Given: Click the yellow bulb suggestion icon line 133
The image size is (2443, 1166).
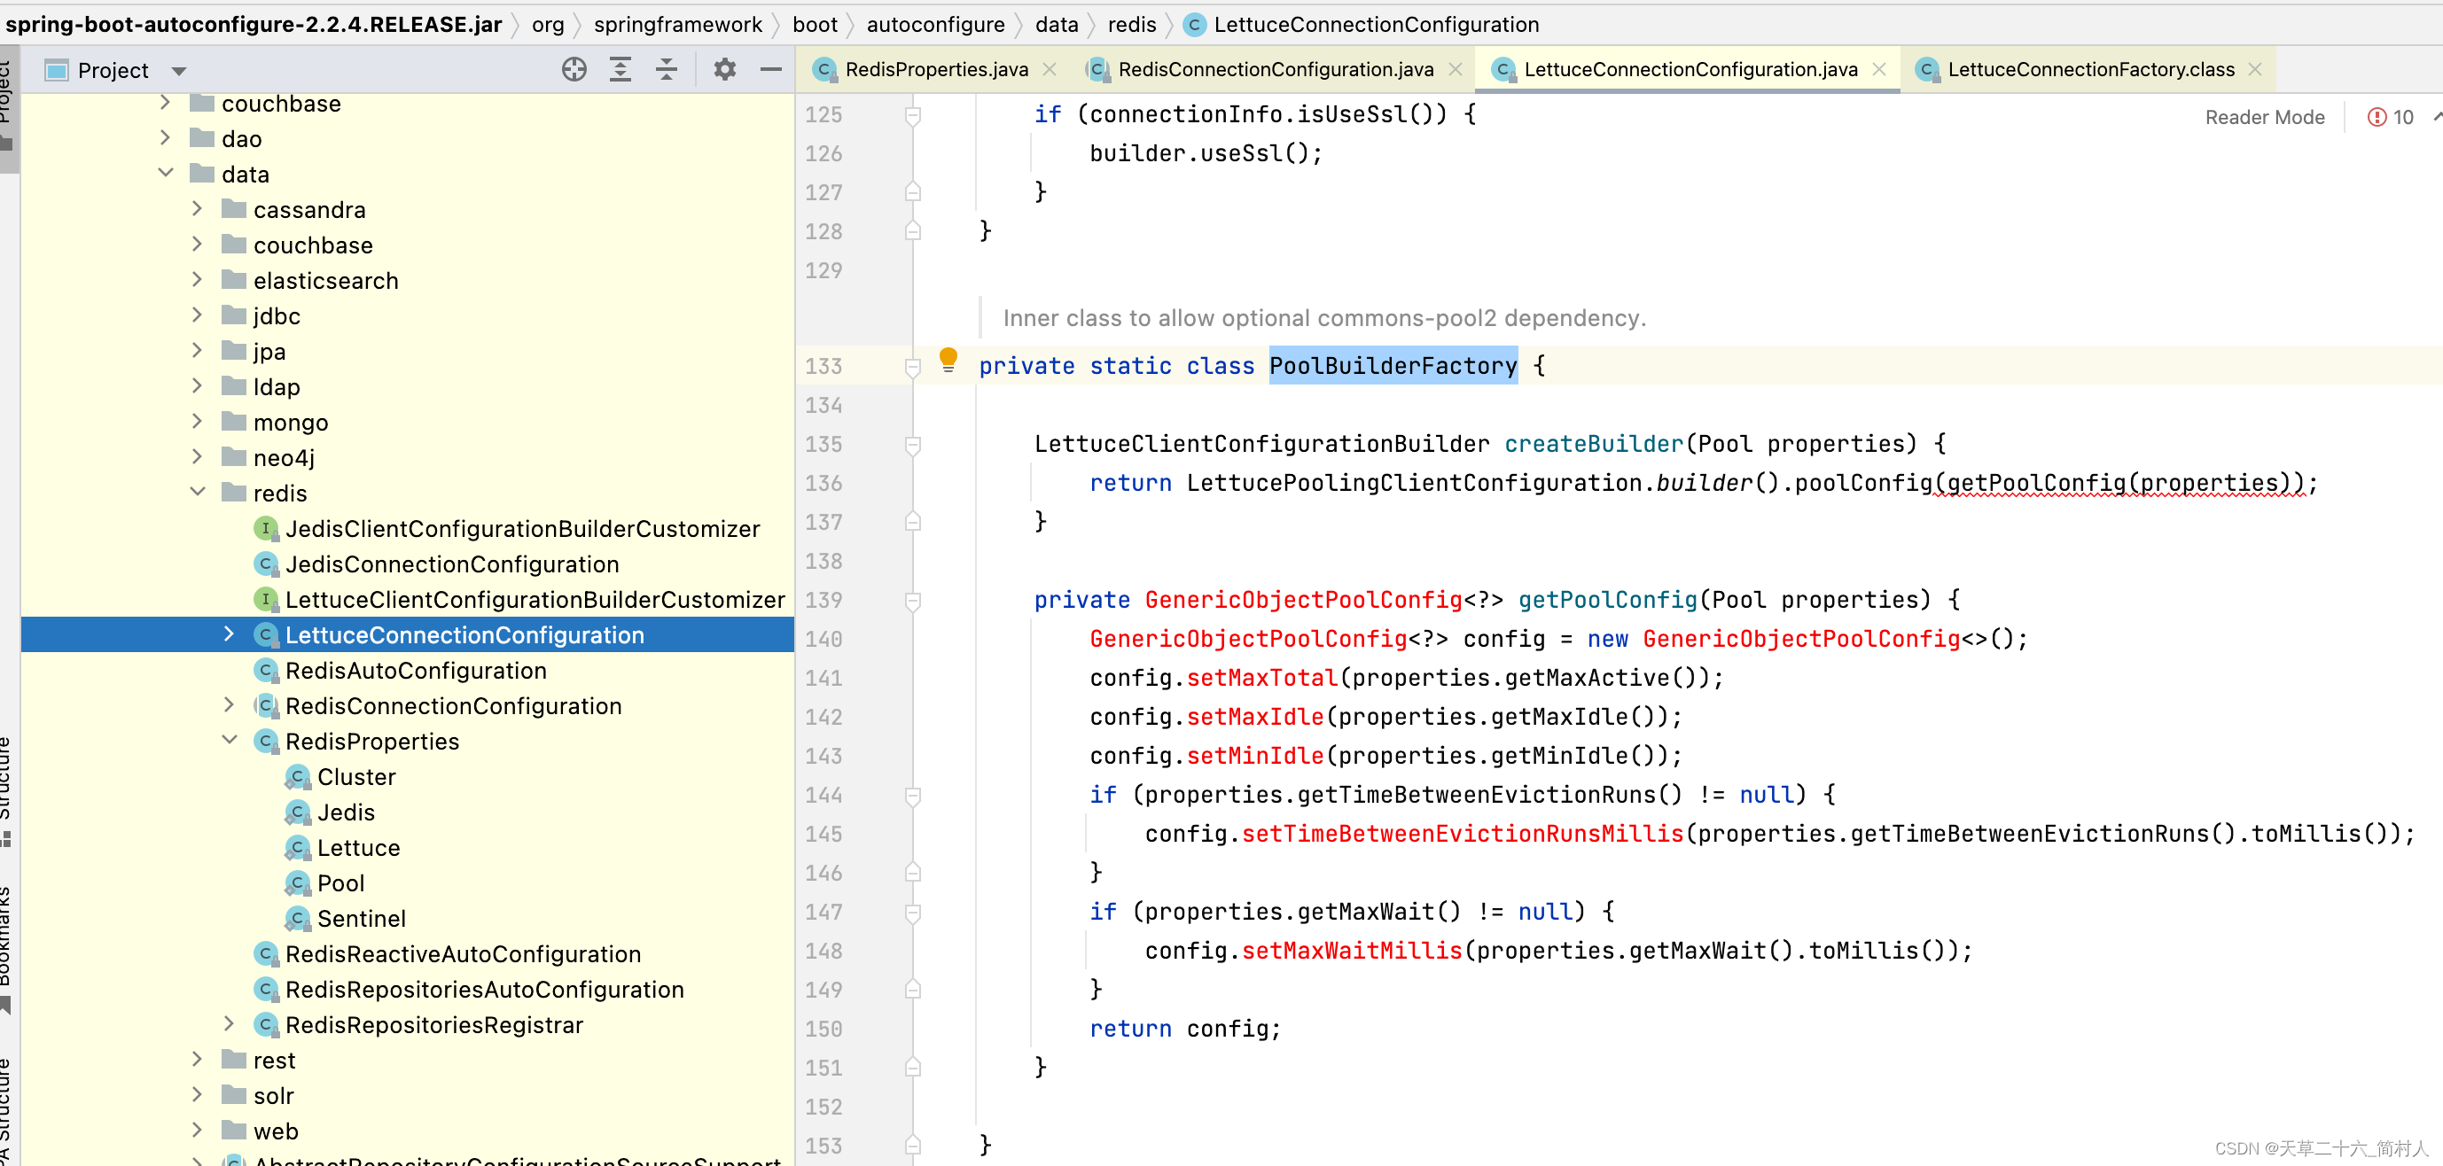Looking at the screenshot, I should pyautogui.click(x=948, y=362).
